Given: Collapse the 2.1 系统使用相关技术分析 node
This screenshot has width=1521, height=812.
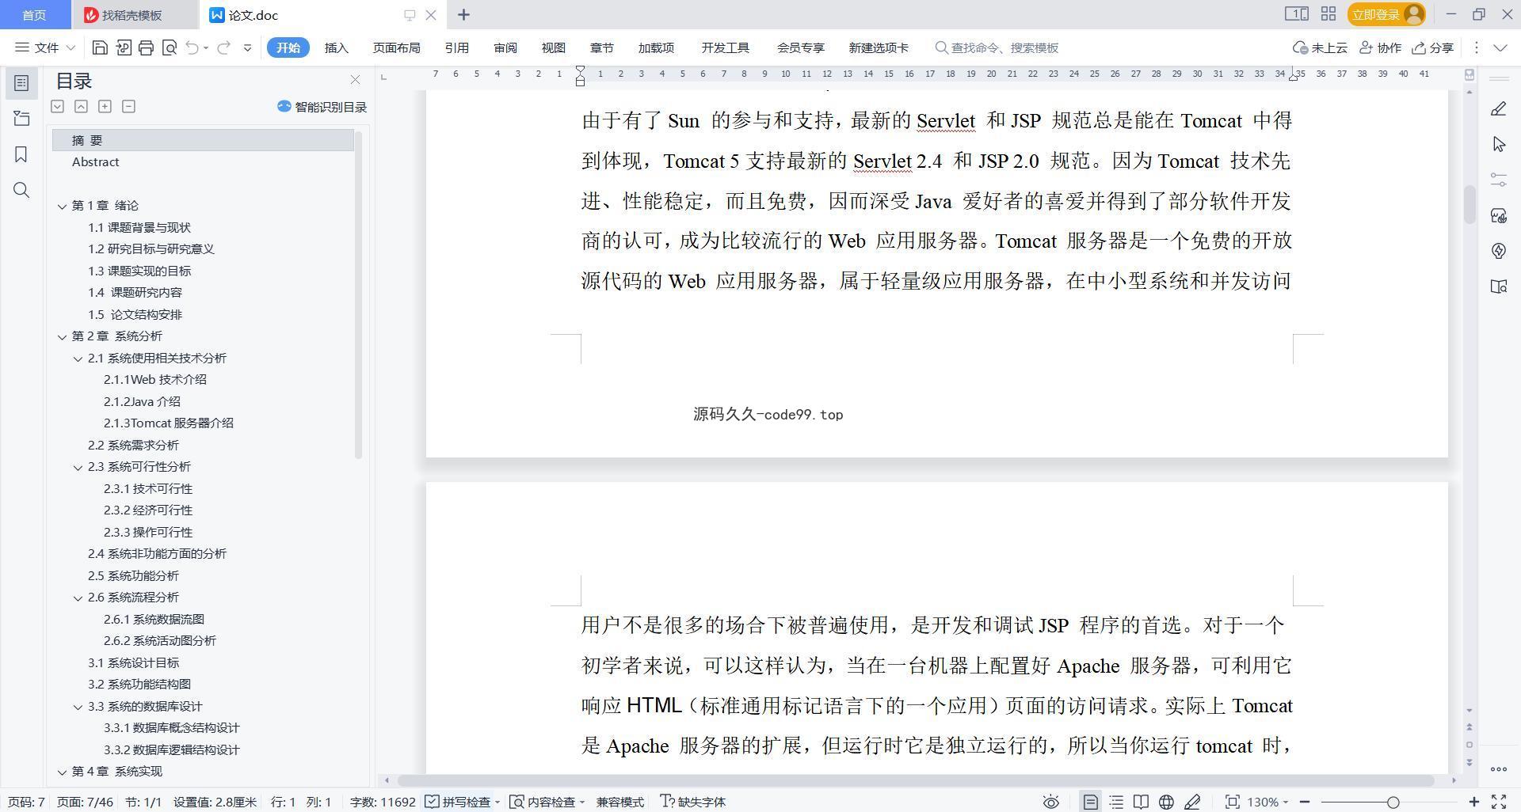Looking at the screenshot, I should pos(78,359).
